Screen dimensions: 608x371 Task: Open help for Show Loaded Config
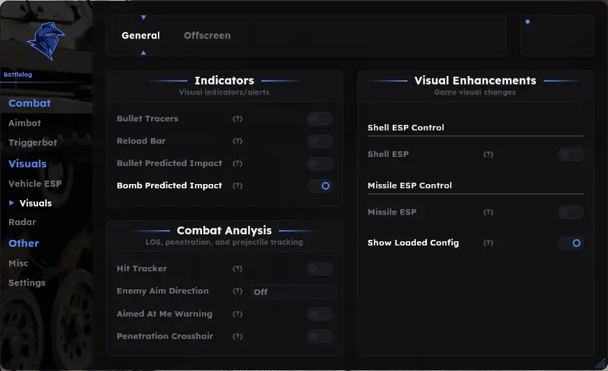click(488, 243)
